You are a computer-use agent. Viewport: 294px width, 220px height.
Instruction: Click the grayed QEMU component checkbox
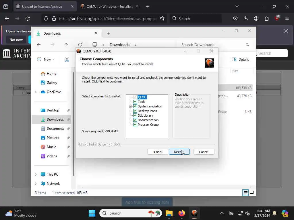(x=135, y=97)
